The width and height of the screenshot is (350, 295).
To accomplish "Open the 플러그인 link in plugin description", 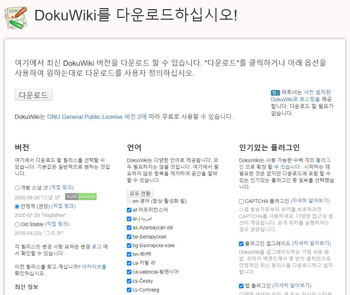I will click(x=285, y=163).
